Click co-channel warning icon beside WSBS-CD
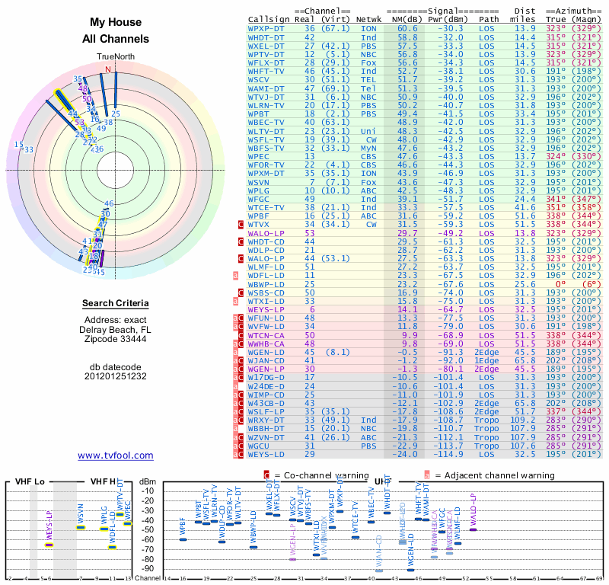Screen dimensions: 609x585 click(x=241, y=293)
